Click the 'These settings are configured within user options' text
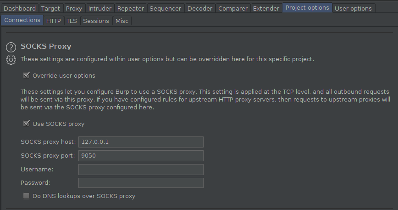 167,59
